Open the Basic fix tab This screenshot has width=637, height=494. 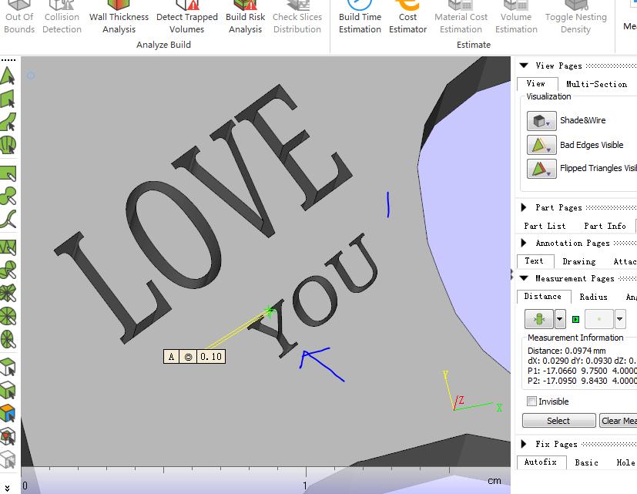tap(586, 462)
